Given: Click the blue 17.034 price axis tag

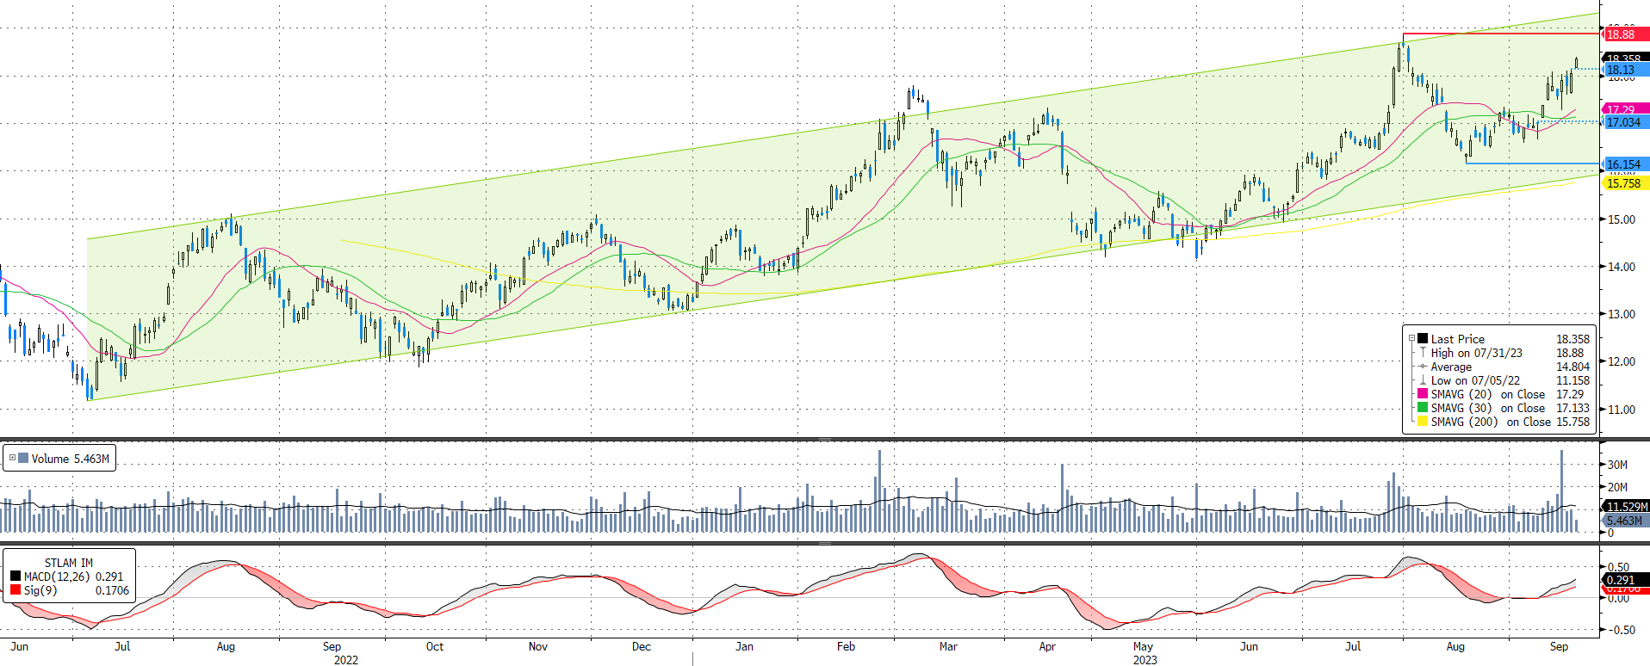Looking at the screenshot, I should [x=1625, y=122].
